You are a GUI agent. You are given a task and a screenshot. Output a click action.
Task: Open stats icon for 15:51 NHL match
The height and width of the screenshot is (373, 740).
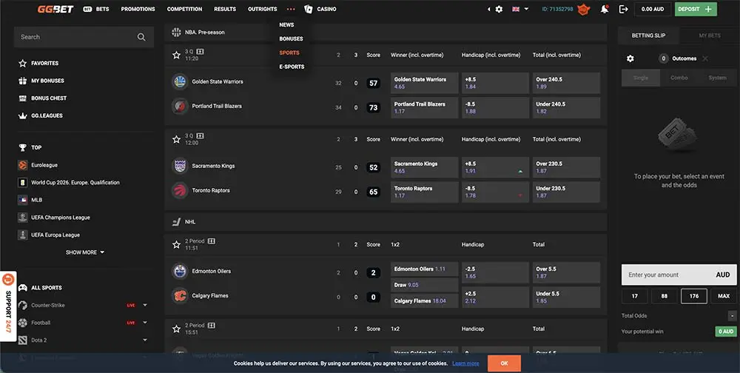coord(212,326)
